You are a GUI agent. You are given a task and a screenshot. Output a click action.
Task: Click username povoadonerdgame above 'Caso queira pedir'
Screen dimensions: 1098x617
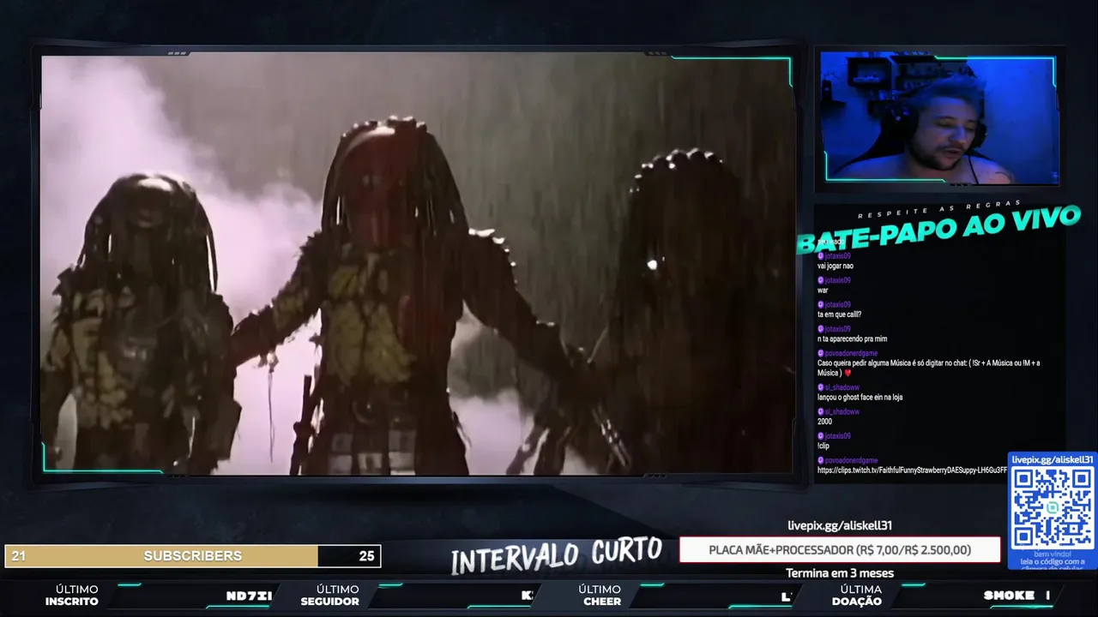pos(852,353)
